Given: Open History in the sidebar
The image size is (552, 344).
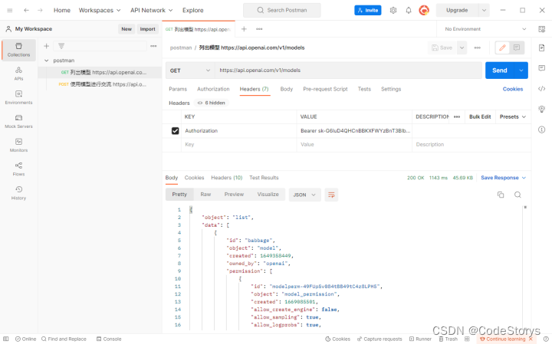Looking at the screenshot, I should coord(18,193).
